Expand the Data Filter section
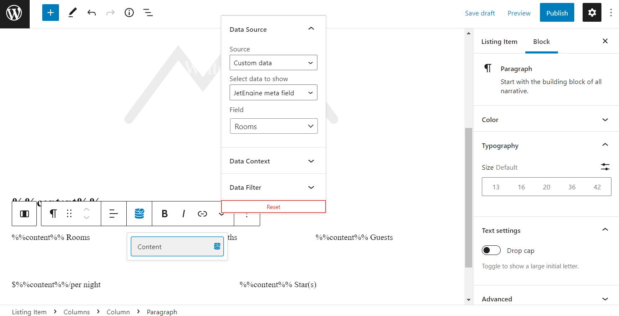 click(x=274, y=187)
